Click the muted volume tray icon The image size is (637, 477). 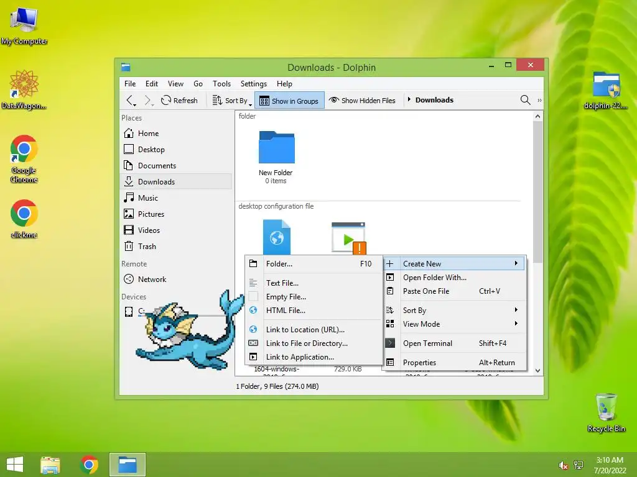(x=564, y=465)
